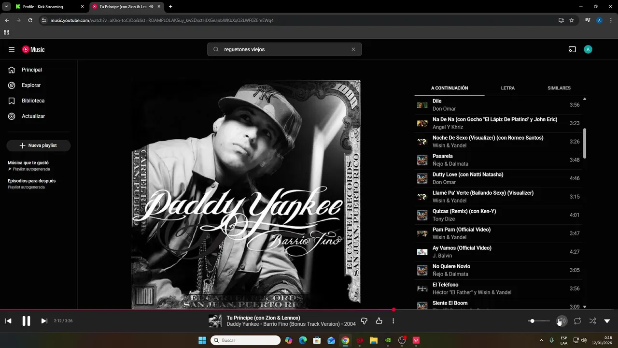Reload the current page

point(30,20)
